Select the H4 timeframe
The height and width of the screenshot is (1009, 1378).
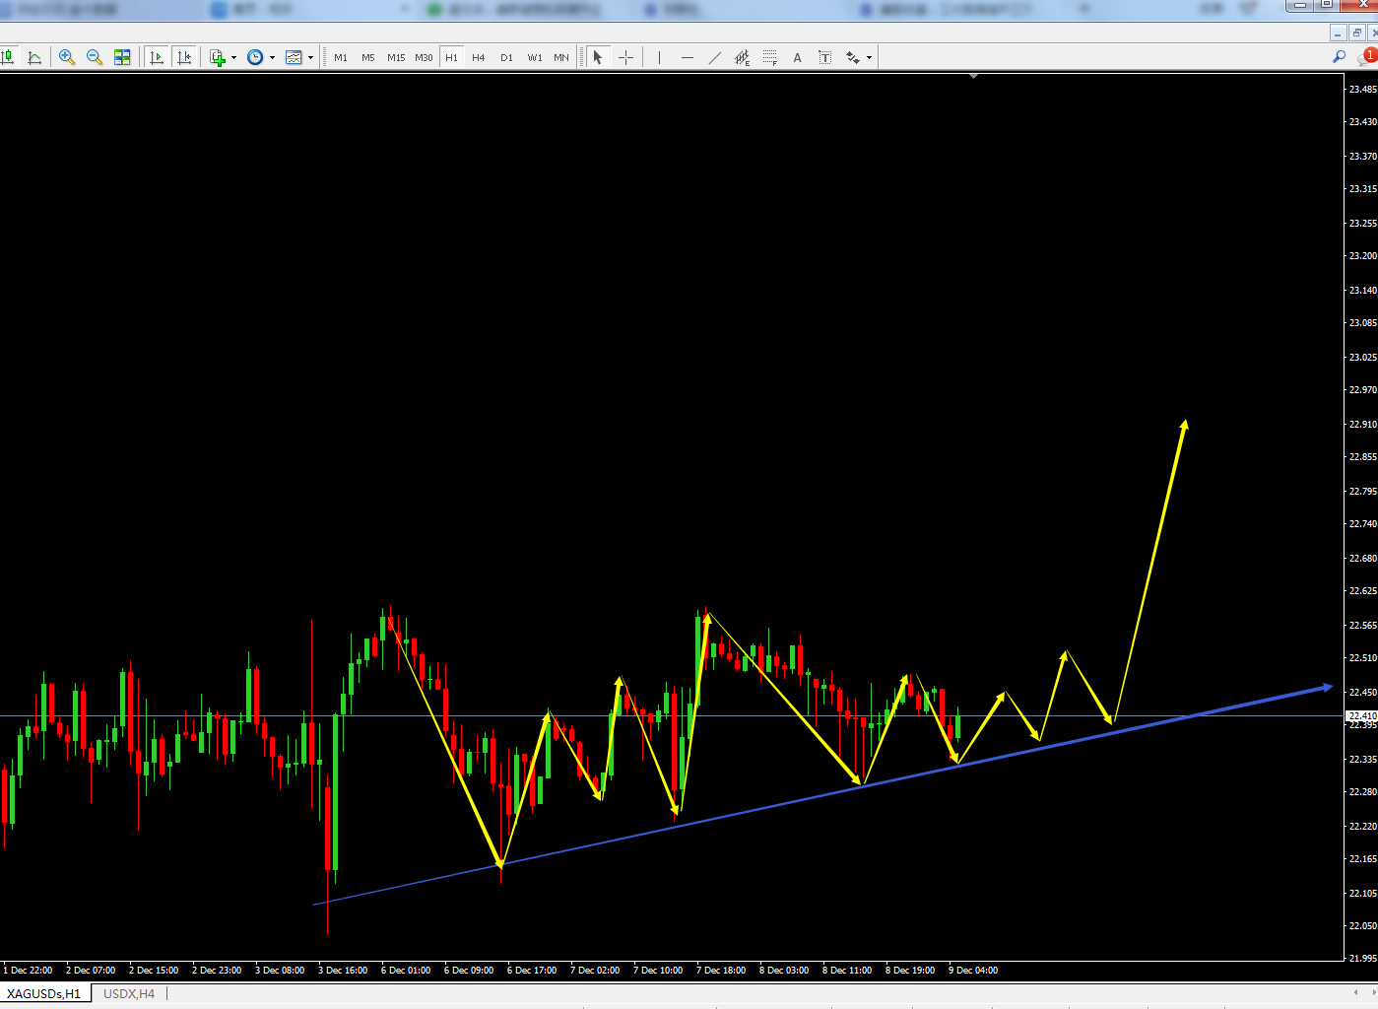479,57
